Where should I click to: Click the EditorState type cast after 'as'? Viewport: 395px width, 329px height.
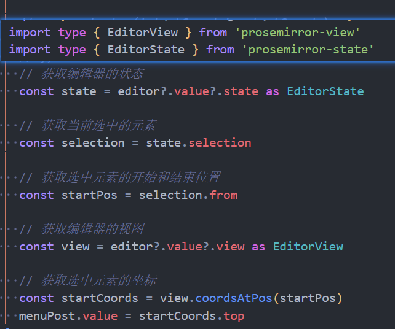(x=325, y=91)
